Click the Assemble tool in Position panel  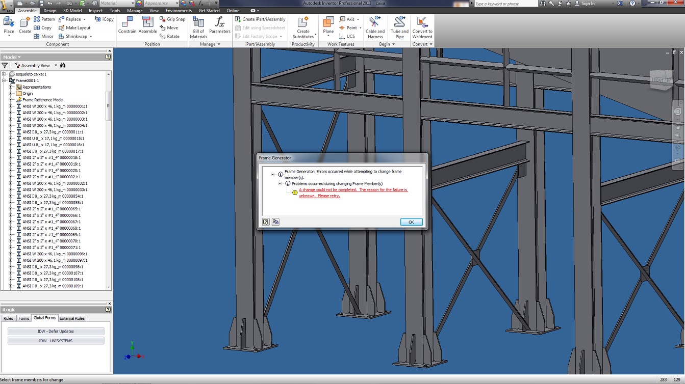tap(148, 25)
